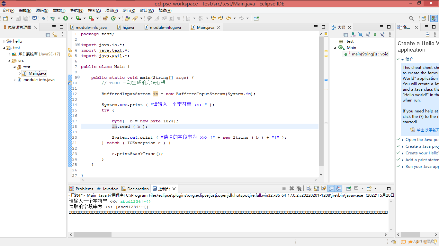Click the Open Perspective icon
This screenshot has height=246, width=439.
[x=424, y=18]
